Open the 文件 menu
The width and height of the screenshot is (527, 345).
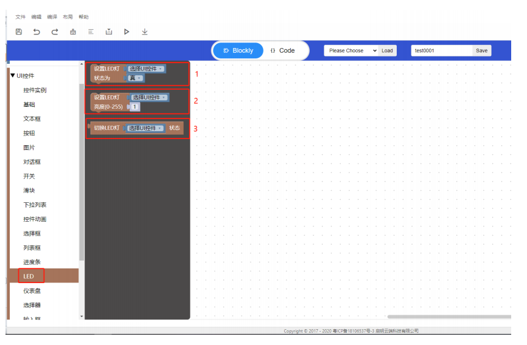pos(21,17)
